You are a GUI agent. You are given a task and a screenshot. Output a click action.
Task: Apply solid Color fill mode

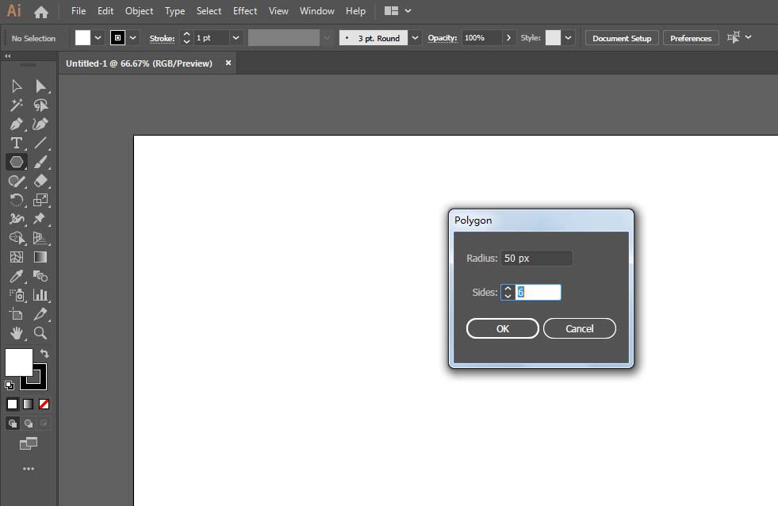[13, 404]
